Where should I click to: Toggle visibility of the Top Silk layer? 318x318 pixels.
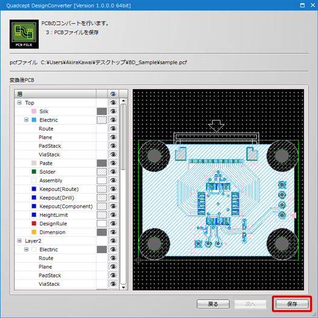pyautogui.click(x=113, y=111)
